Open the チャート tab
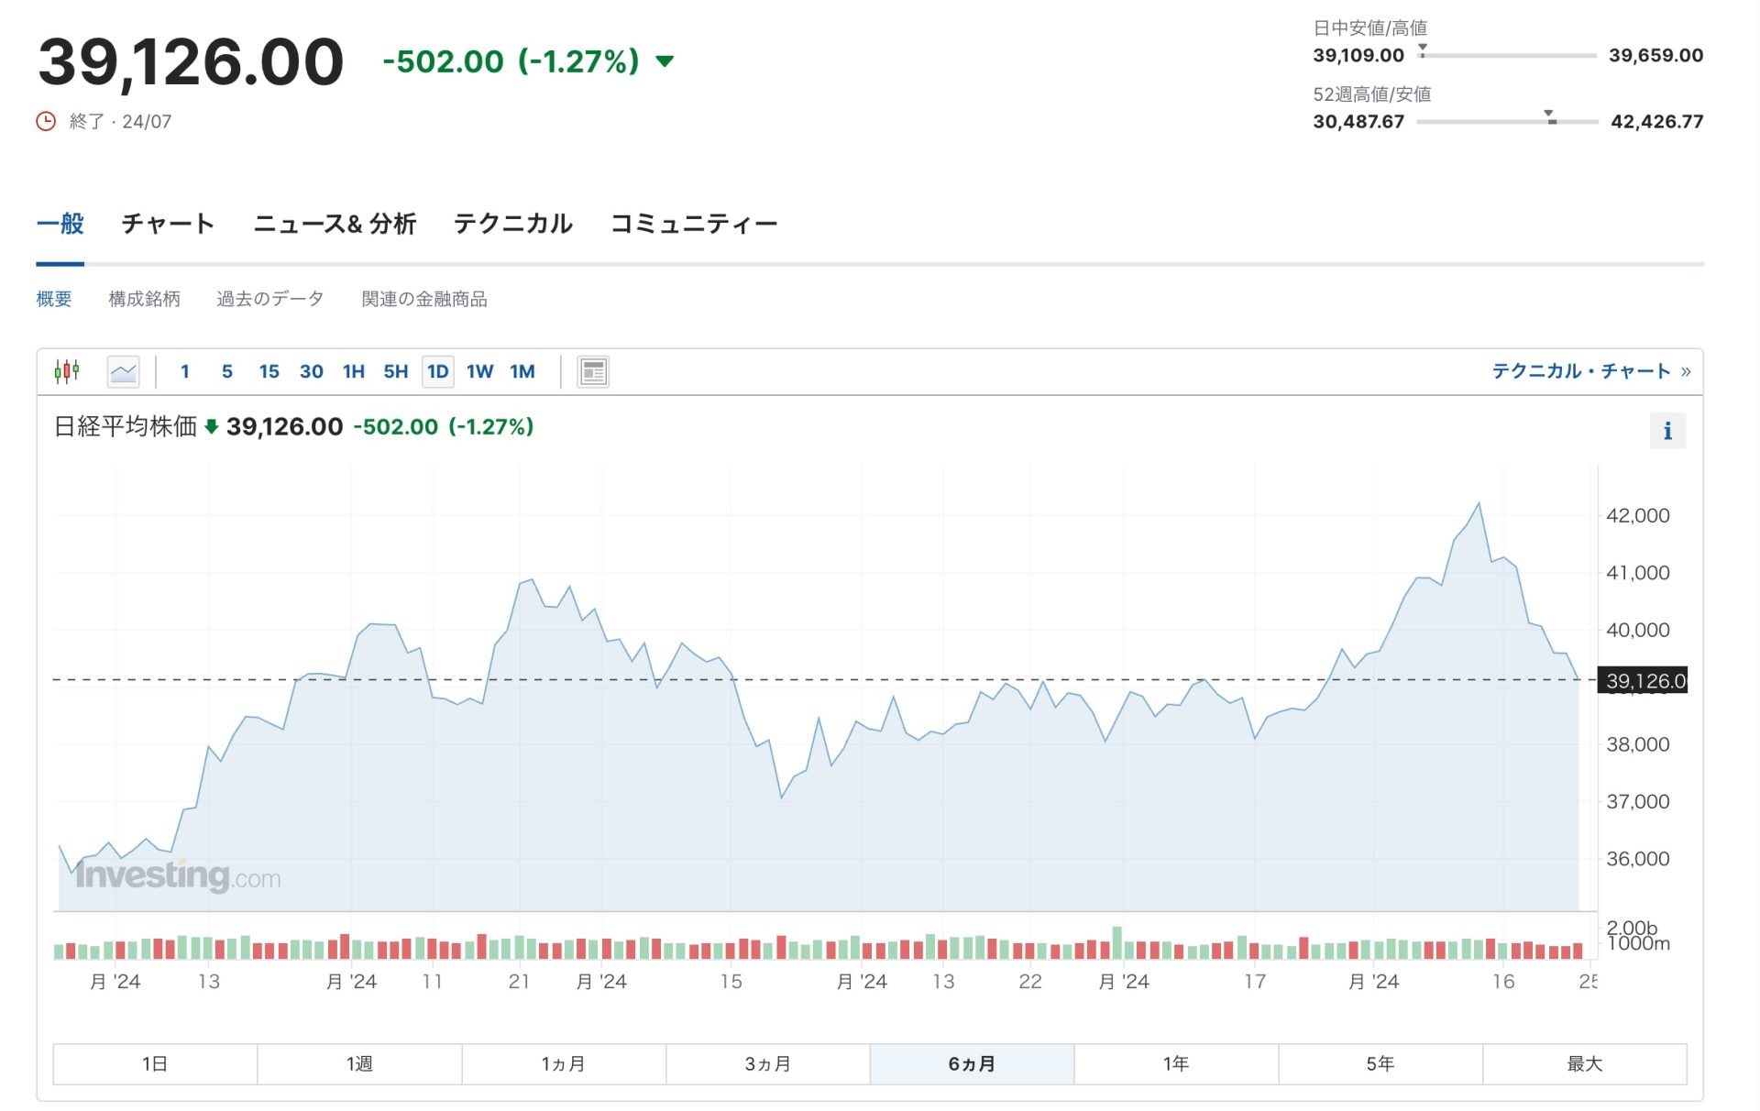Screen dimensions: 1760x1111 [168, 224]
